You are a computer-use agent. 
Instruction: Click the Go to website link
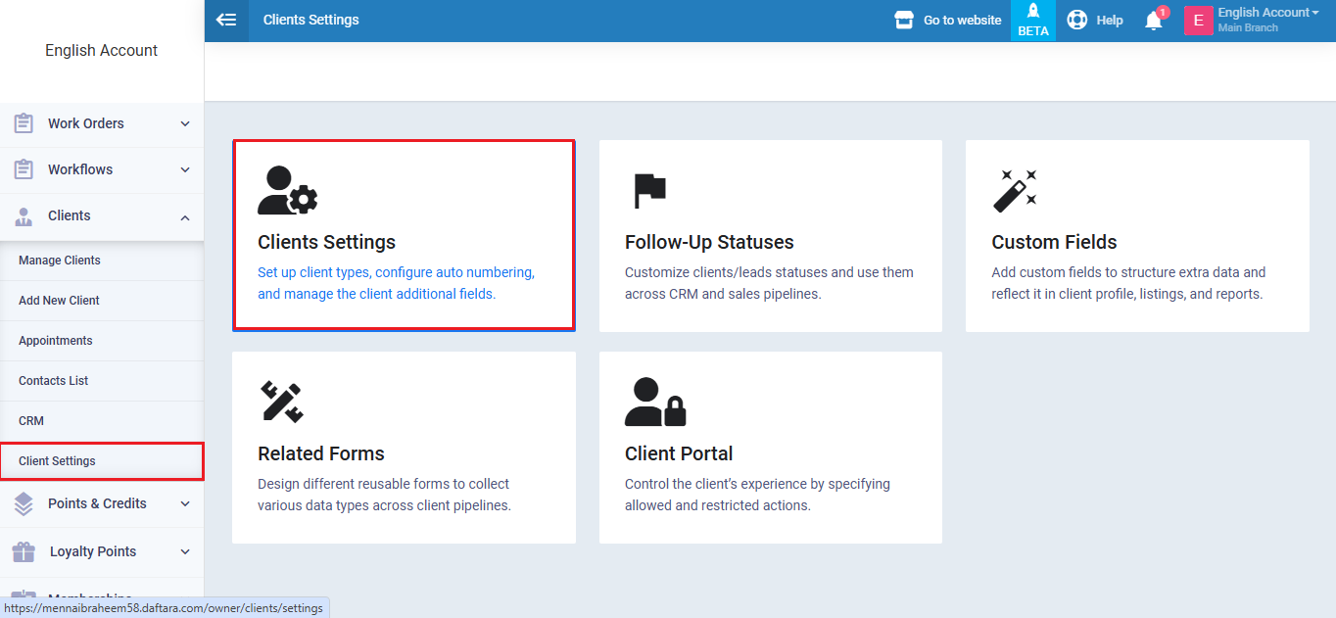click(948, 20)
